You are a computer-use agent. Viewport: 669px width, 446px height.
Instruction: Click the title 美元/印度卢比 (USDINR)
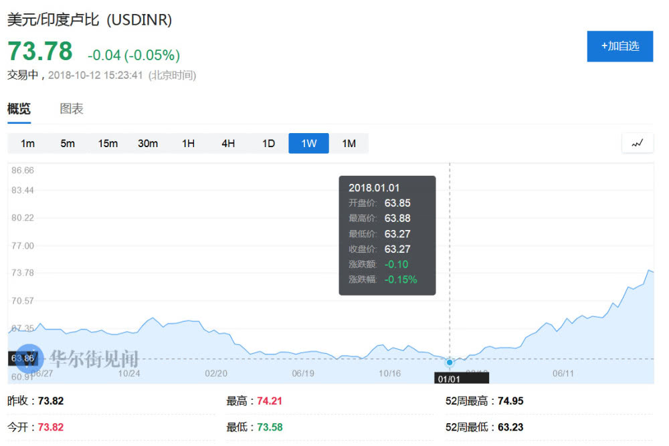pos(90,19)
